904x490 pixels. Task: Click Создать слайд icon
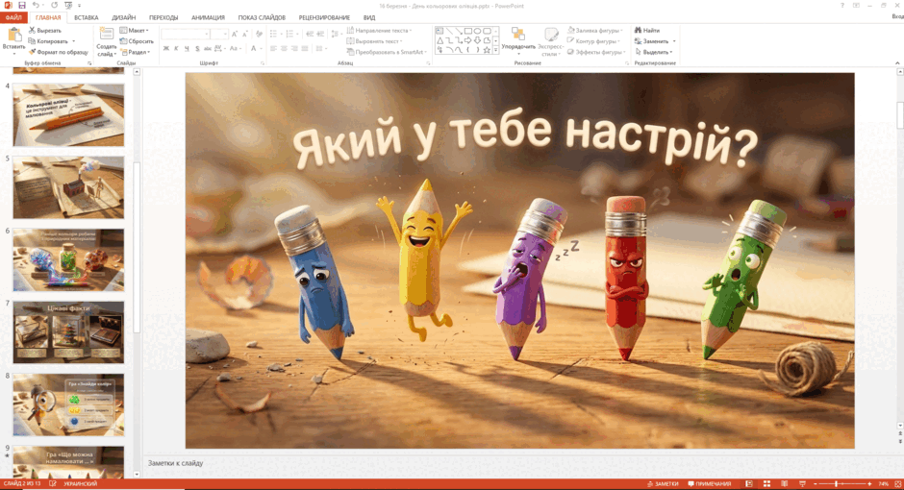[106, 34]
